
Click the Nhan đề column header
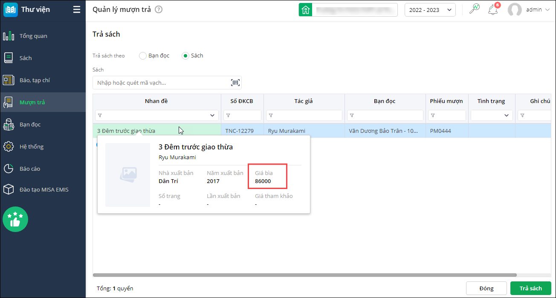coord(157,101)
